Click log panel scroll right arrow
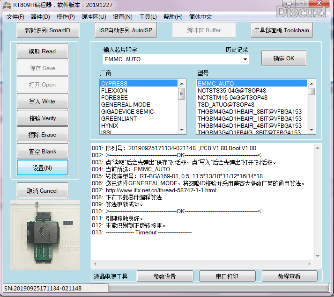 pyautogui.click(x=309, y=264)
